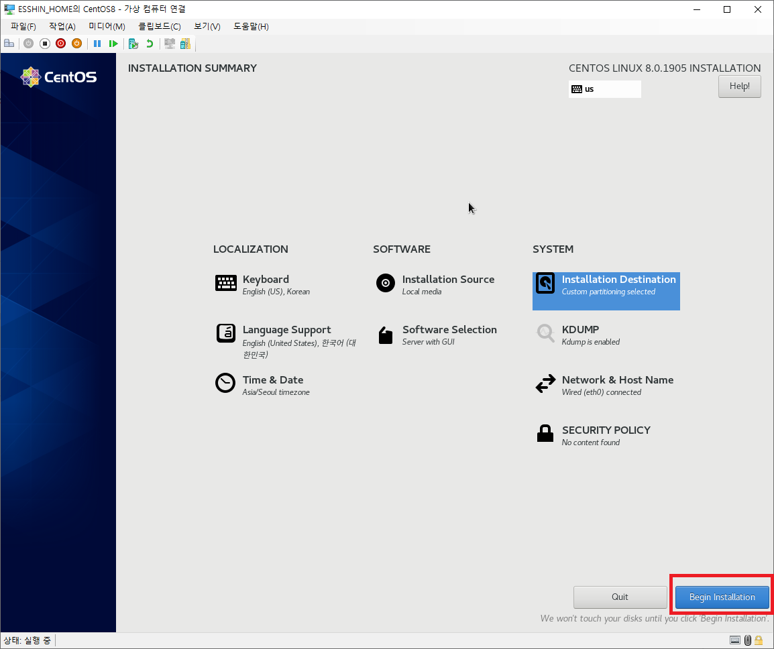Open the 보기(V) menu
The width and height of the screenshot is (774, 649).
(207, 27)
